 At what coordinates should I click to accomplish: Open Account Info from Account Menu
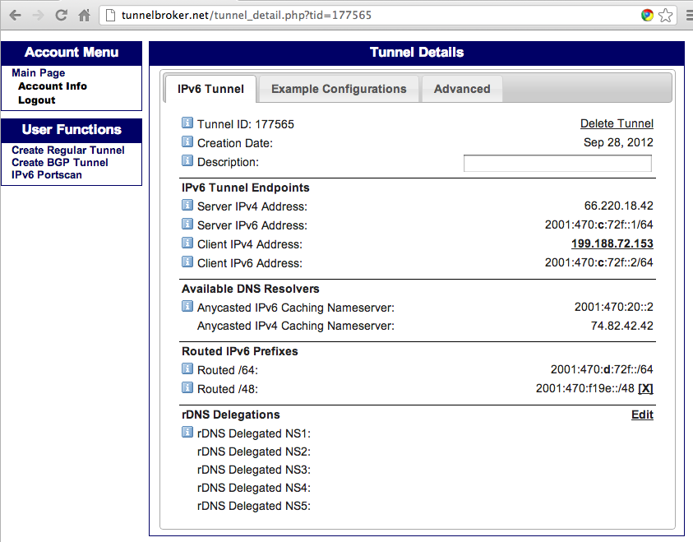(x=53, y=86)
